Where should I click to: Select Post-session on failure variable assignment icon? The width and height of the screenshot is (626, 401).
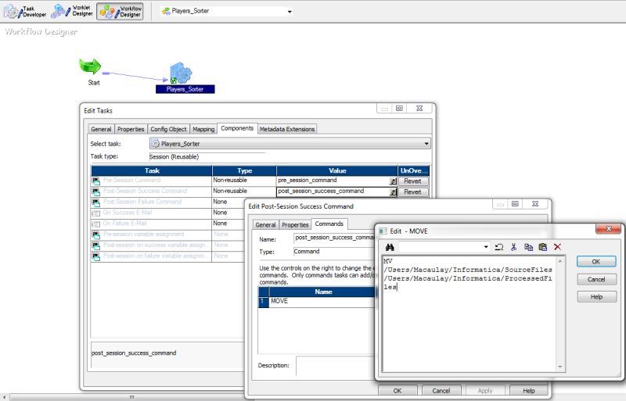(x=95, y=256)
